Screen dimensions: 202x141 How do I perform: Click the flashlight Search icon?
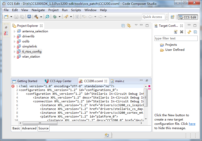click(x=66, y=17)
